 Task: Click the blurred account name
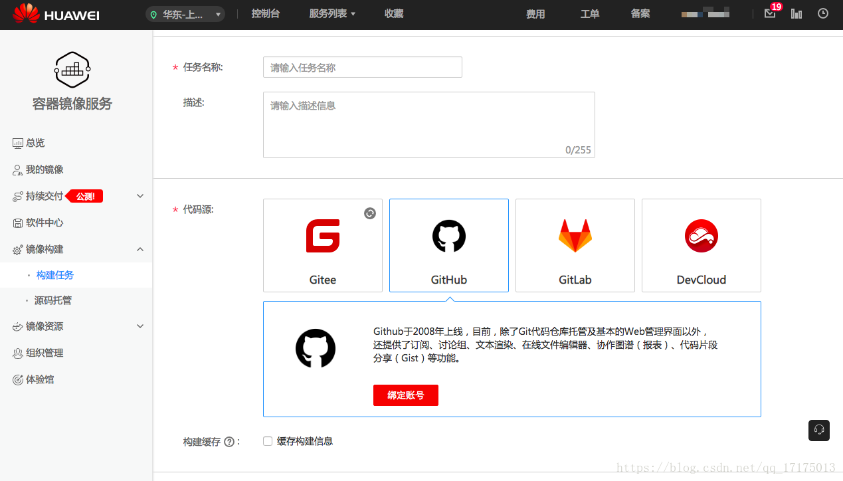coord(705,13)
